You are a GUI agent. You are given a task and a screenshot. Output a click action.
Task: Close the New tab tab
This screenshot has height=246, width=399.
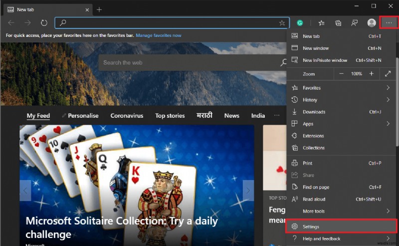[87, 9]
